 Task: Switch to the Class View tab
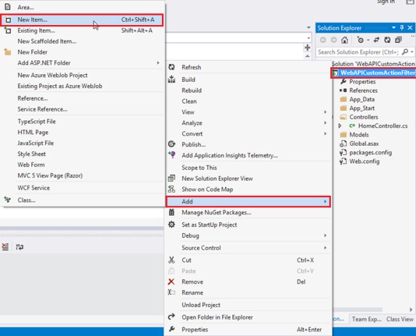[x=400, y=319]
